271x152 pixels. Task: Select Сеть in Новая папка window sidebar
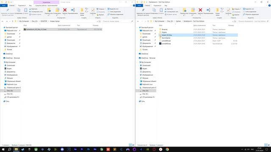tap(8, 101)
